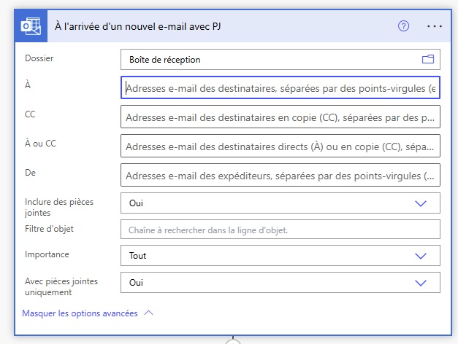Click the Outlook connector icon in header
Viewport: 458px width, 344px height.
point(31,26)
